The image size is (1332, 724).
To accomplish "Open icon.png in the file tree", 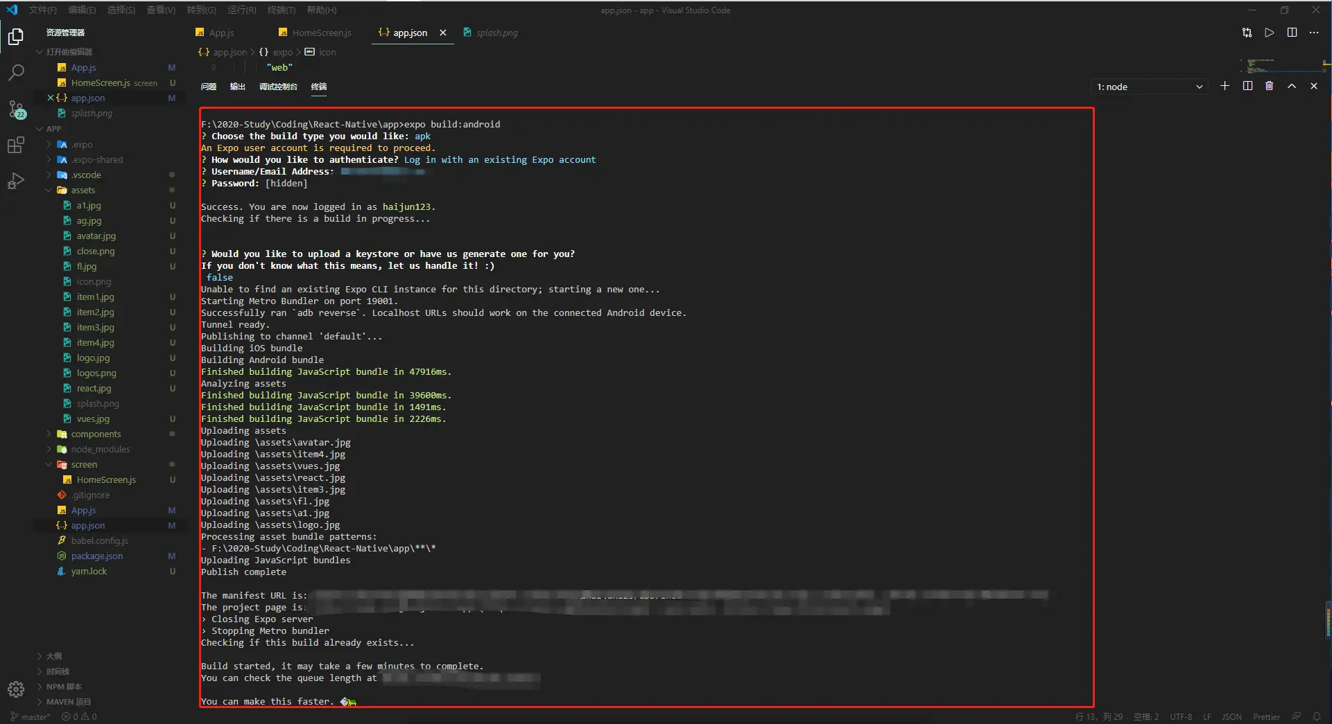I will [x=94, y=281].
